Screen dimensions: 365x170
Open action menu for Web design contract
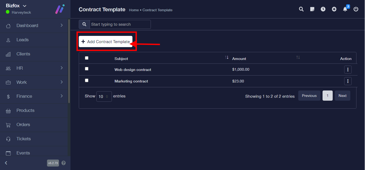click(348, 70)
